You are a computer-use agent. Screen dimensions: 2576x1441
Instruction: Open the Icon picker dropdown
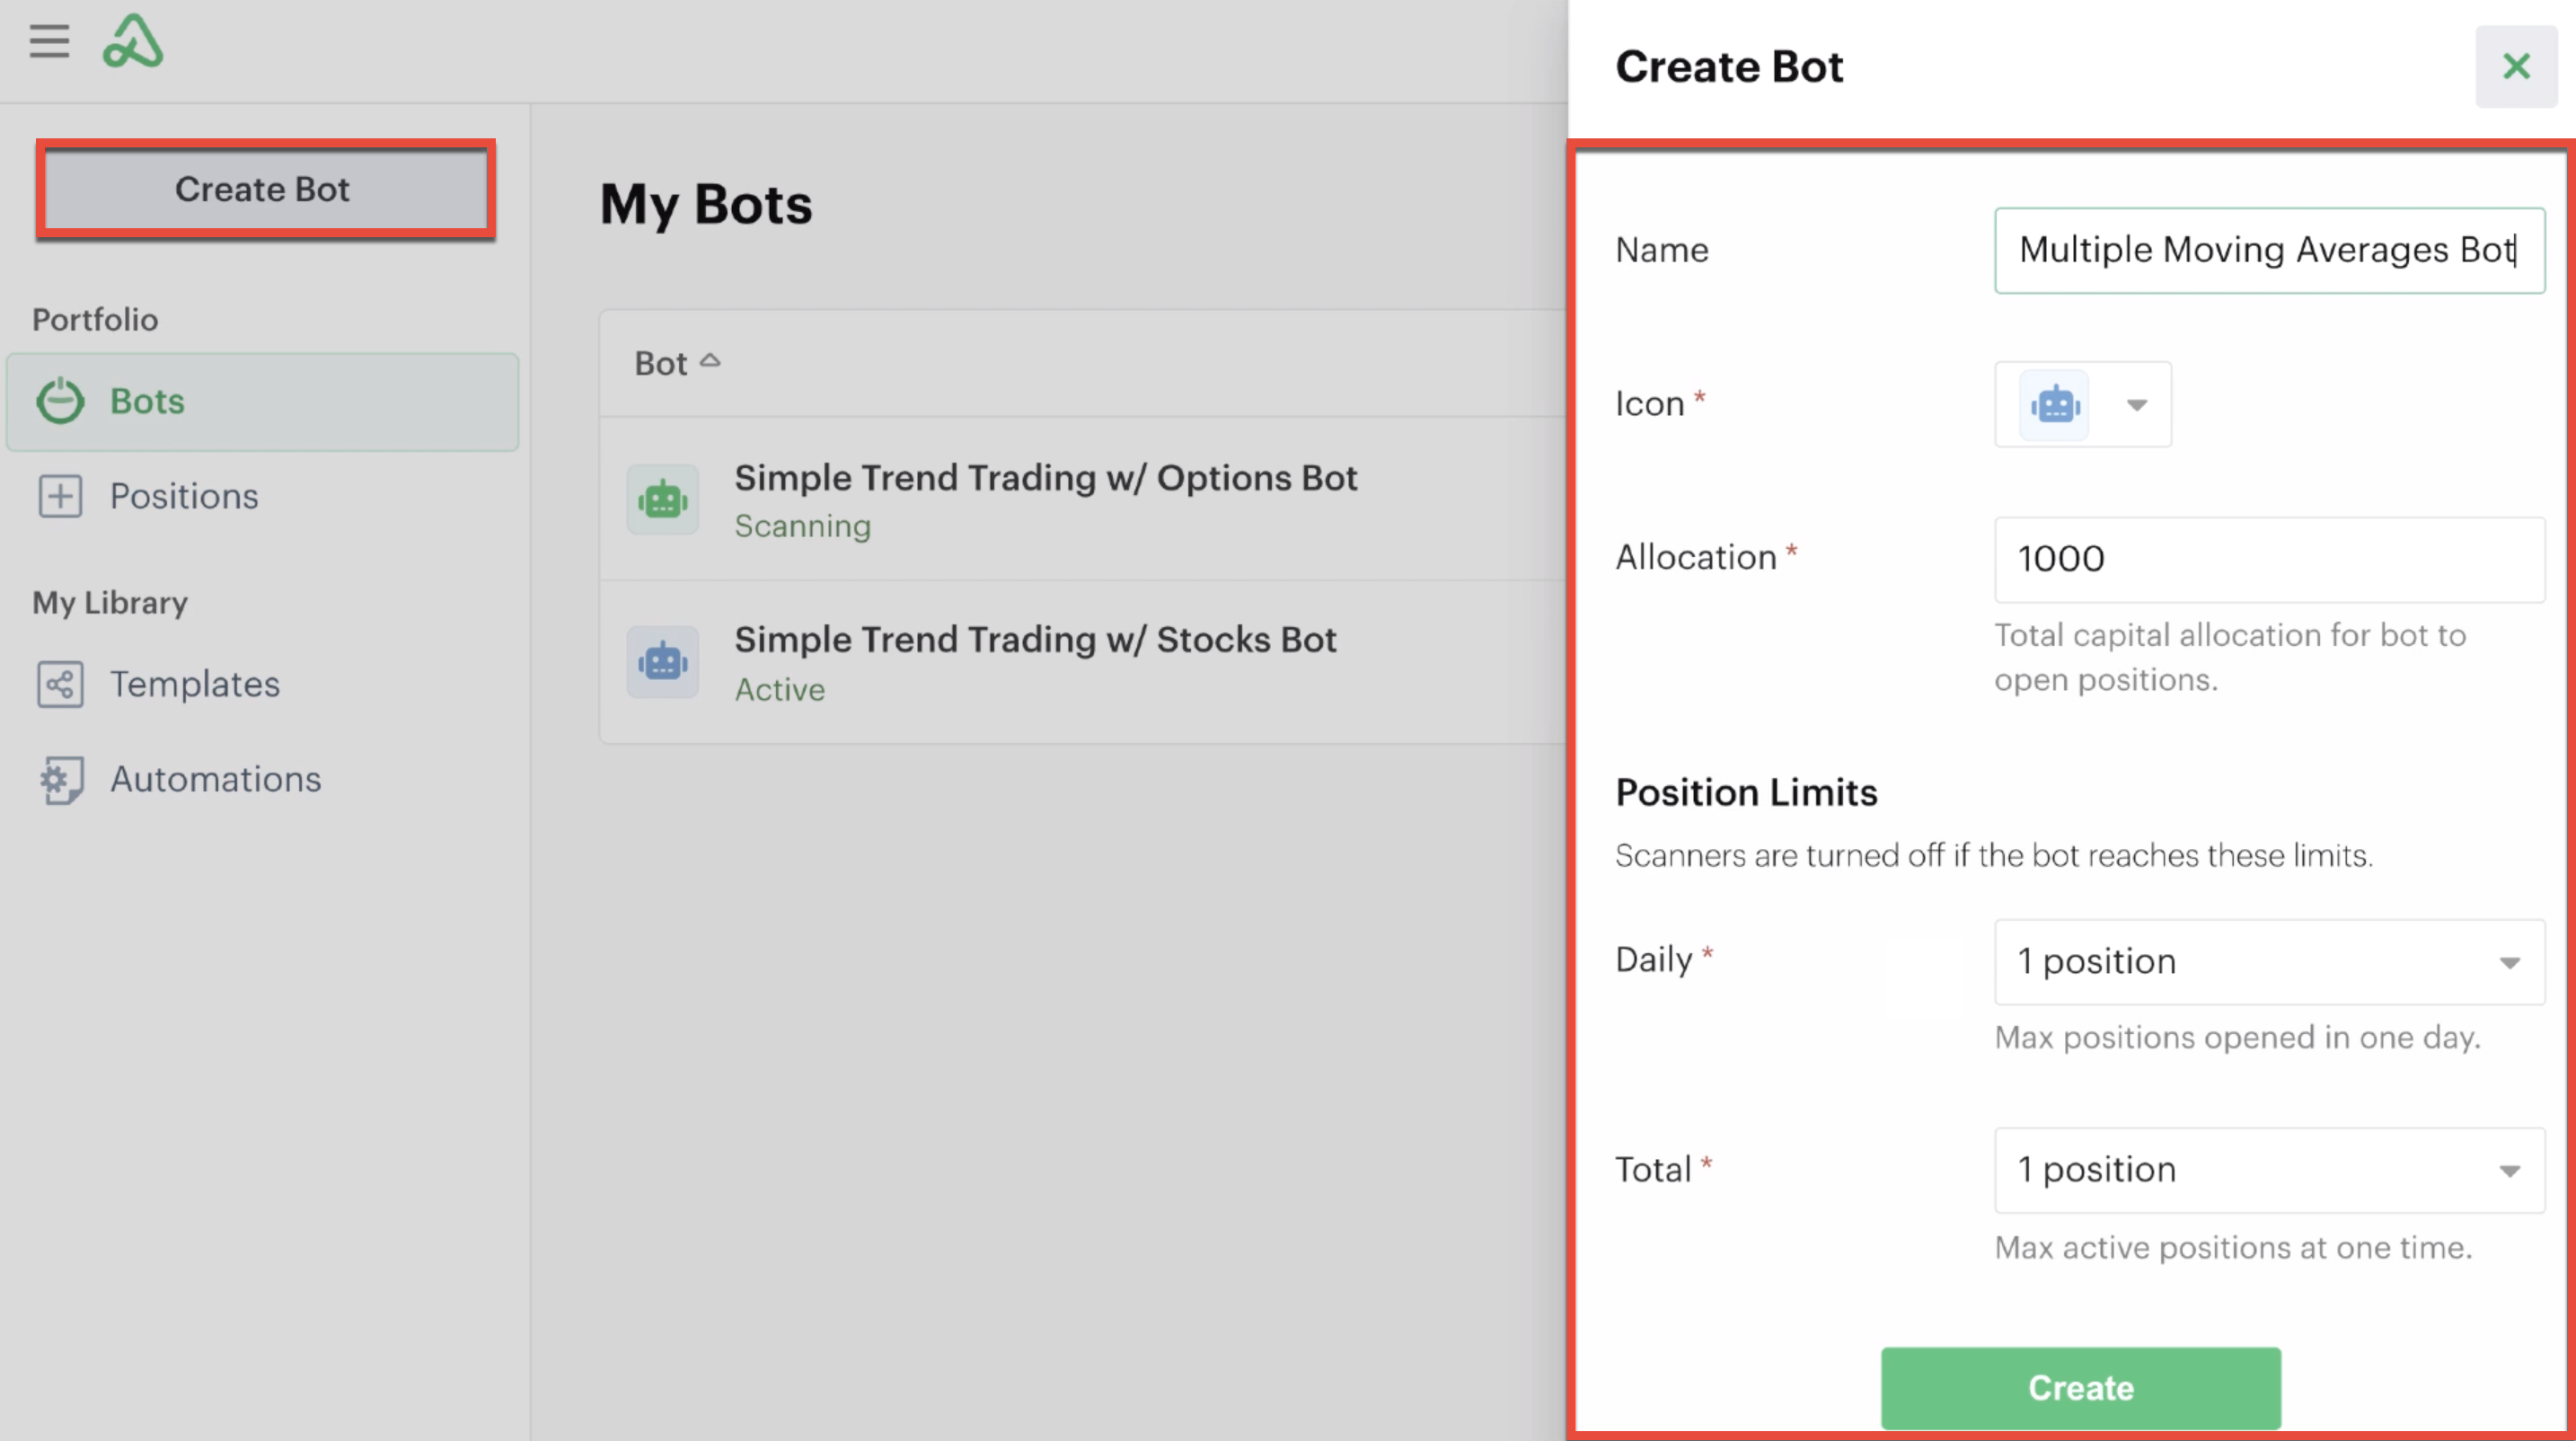[x=2083, y=404]
